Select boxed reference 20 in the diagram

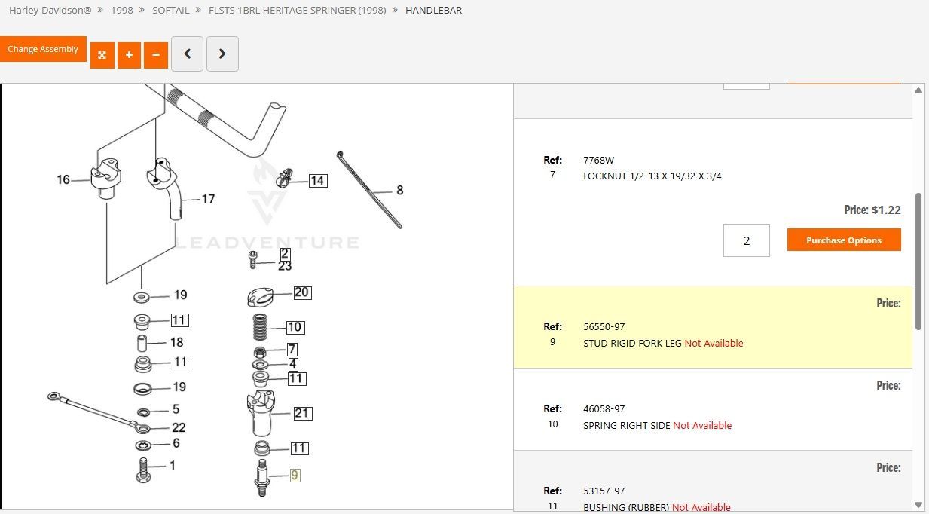click(x=301, y=292)
